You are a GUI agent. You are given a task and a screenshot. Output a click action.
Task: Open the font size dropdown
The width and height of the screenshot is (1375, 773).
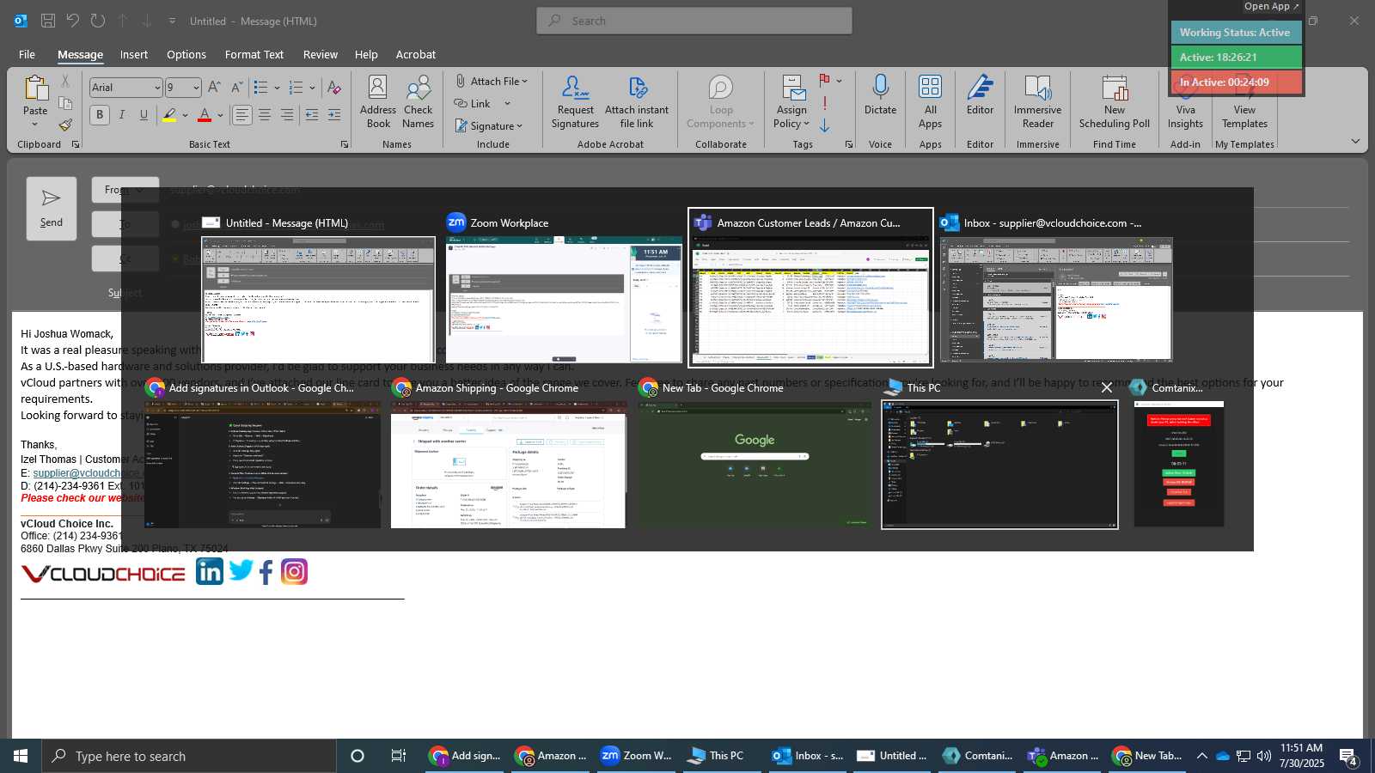click(x=196, y=88)
